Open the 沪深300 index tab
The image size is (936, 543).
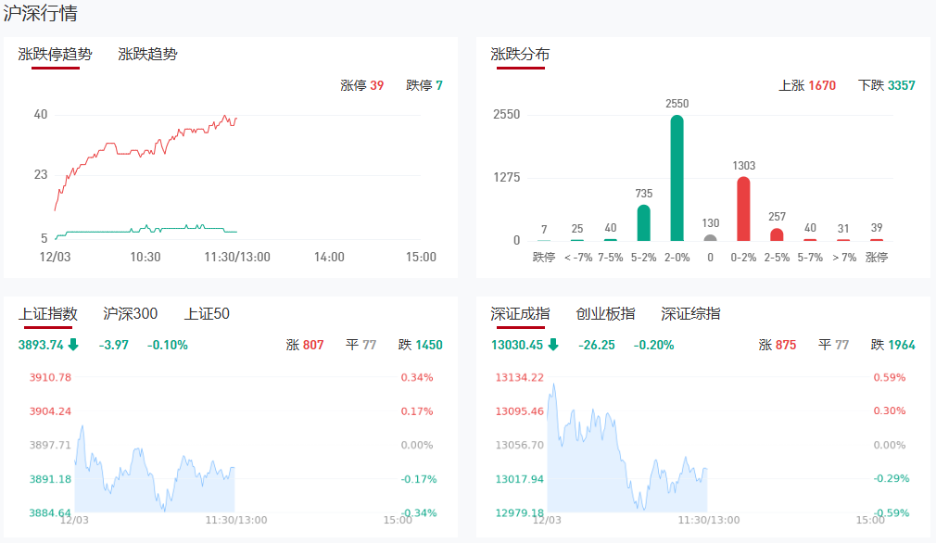coord(131,314)
